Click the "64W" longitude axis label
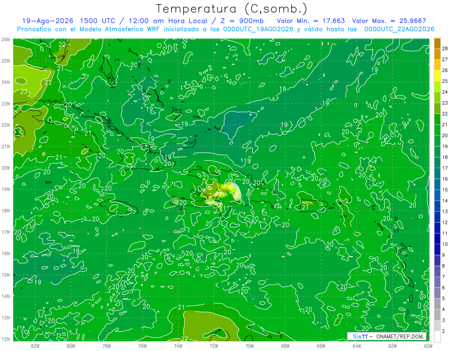The height and width of the screenshot is (351, 455). [357, 345]
